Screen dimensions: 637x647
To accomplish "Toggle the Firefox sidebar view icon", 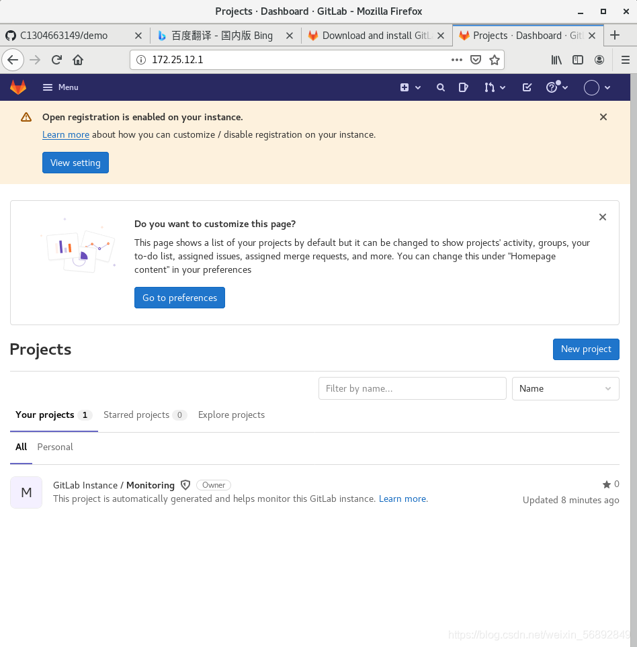I will pyautogui.click(x=578, y=60).
